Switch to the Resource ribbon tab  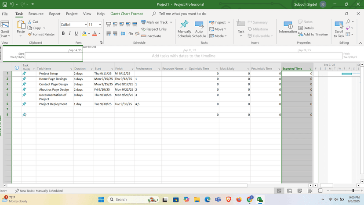pos(36,14)
